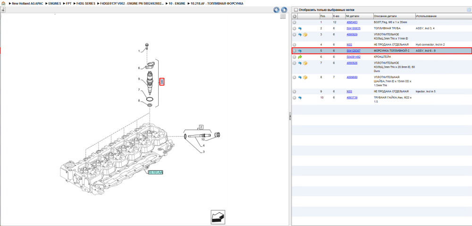This screenshot has height=226, width=472.
Task: Open part number link 4895483
Action: (x=352, y=22)
